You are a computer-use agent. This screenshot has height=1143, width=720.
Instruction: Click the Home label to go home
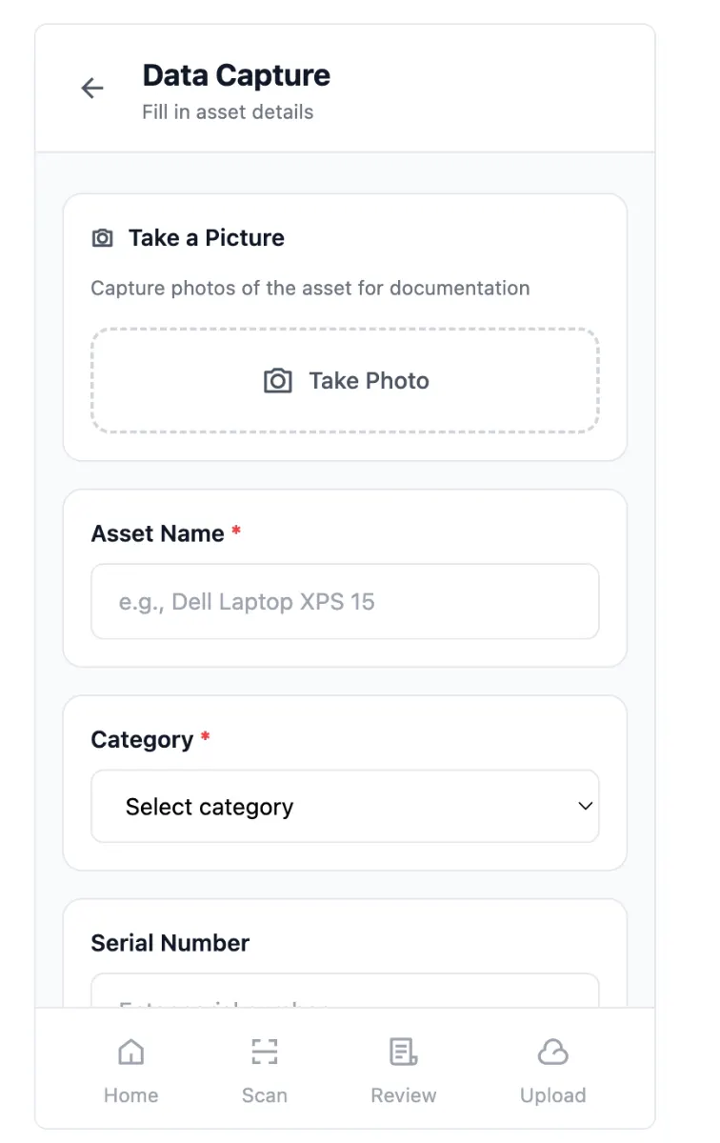click(130, 1094)
